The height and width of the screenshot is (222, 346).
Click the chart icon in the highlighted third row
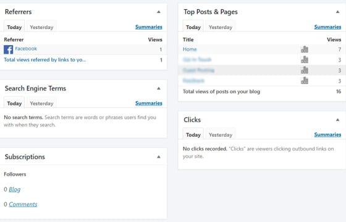pyautogui.click(x=305, y=70)
